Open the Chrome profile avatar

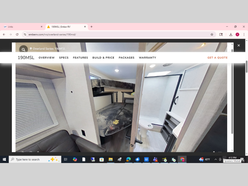click(x=237, y=34)
